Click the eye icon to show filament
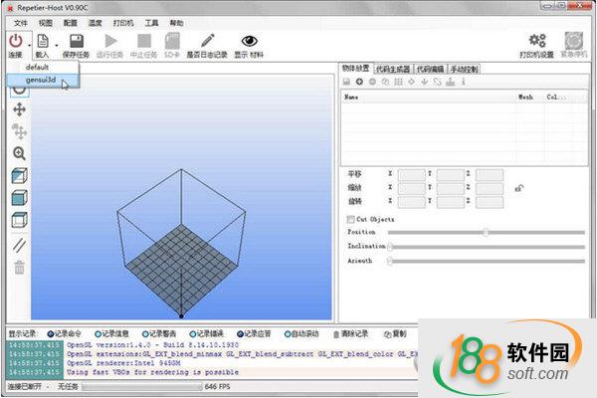597x398 pixels. 249,41
